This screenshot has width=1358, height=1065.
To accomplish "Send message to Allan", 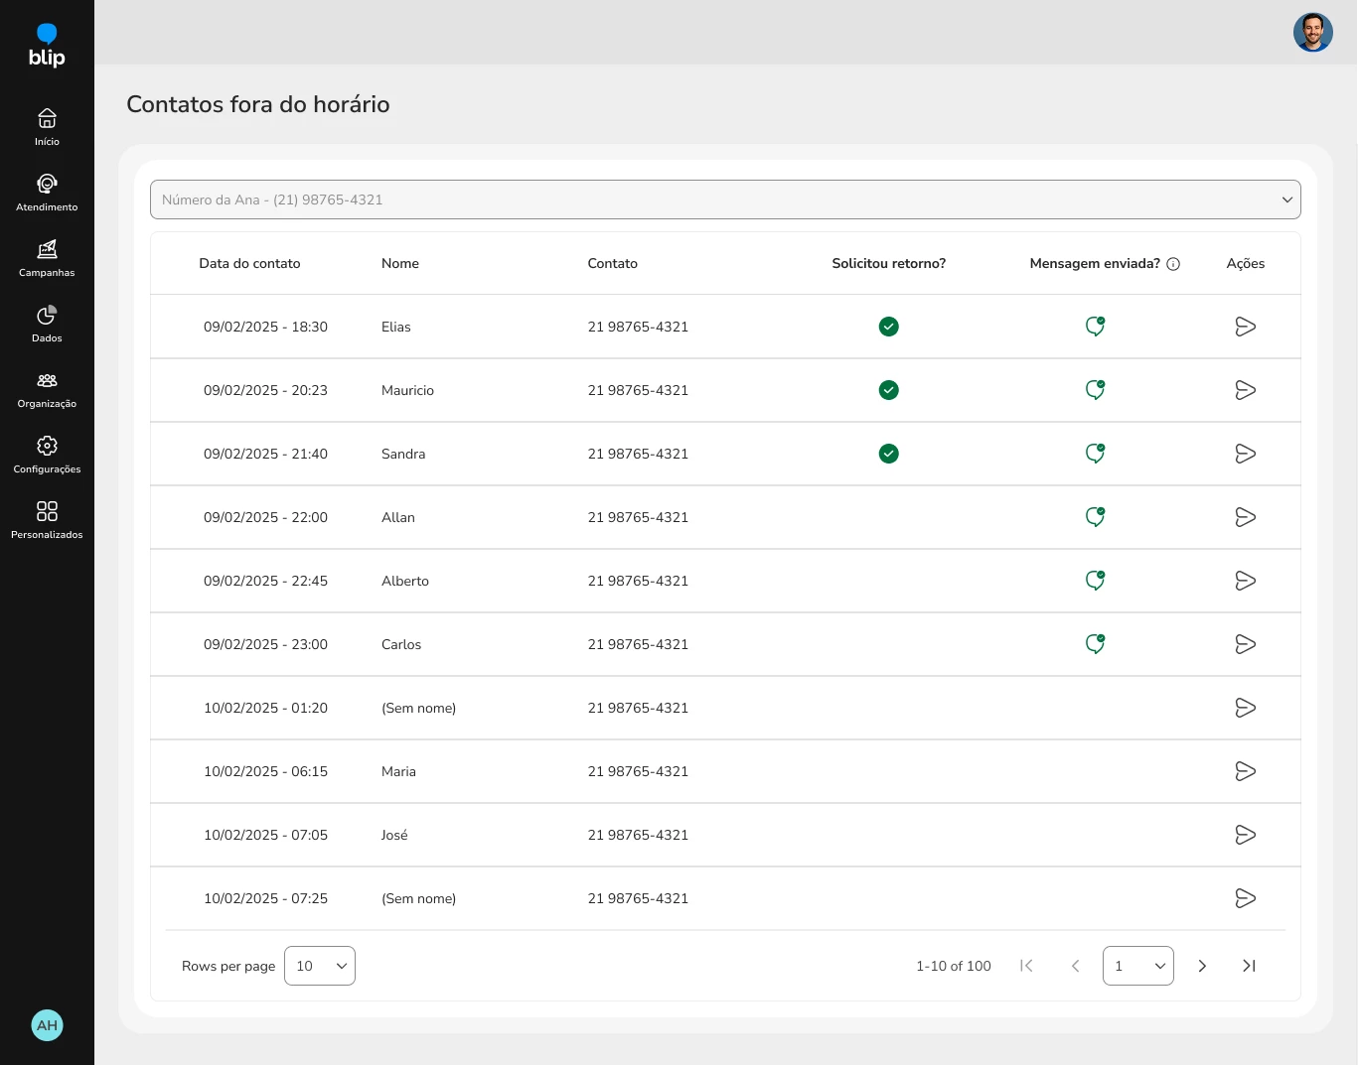I will coord(1246,517).
